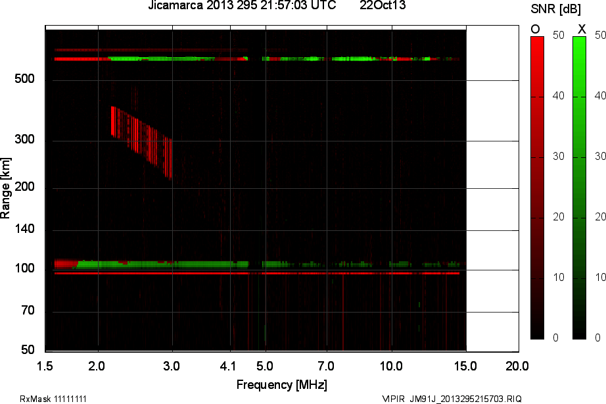Click the 5.0 MHz frequency tick label

[x=265, y=366]
